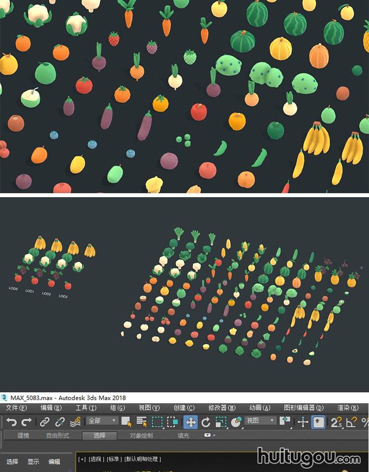Switch to the 对象绘制 ribbon tab
Screen dimensions: 369x472
[x=141, y=435]
